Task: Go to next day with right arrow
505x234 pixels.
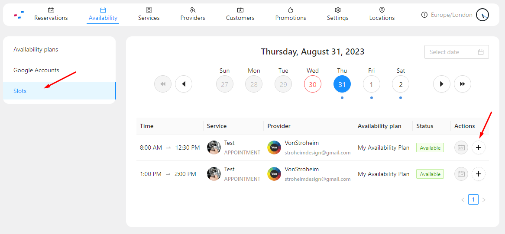Action: pos(442,84)
